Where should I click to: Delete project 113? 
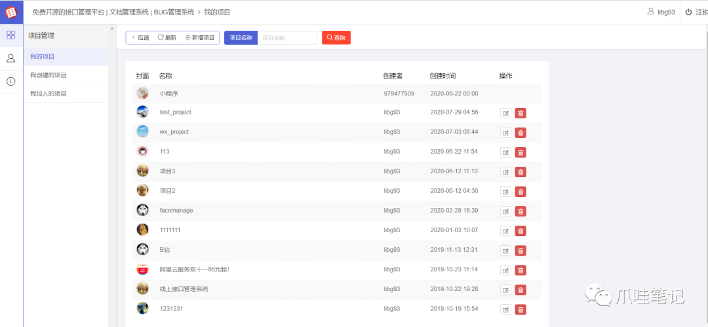521,152
